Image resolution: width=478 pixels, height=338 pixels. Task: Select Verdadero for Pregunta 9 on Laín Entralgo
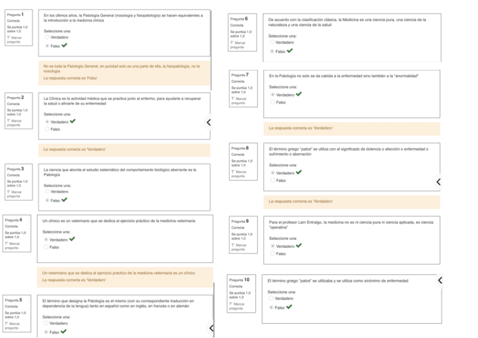(x=272, y=246)
